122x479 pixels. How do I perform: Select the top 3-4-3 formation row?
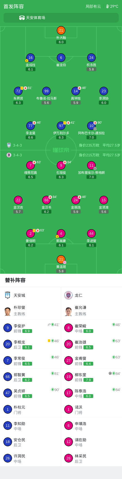click(61, 145)
